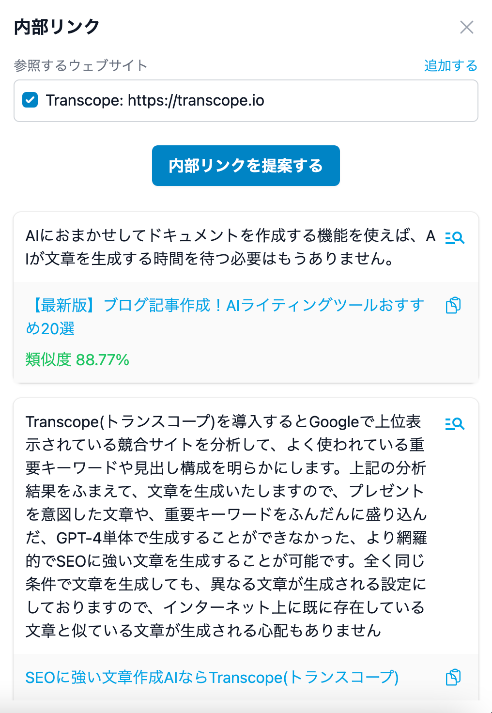The width and height of the screenshot is (492, 713).
Task: Copy the SEOに強い文章作成AI link
Action: tap(453, 677)
